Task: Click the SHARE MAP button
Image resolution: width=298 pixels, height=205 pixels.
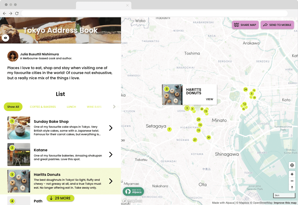Action: 245,25
